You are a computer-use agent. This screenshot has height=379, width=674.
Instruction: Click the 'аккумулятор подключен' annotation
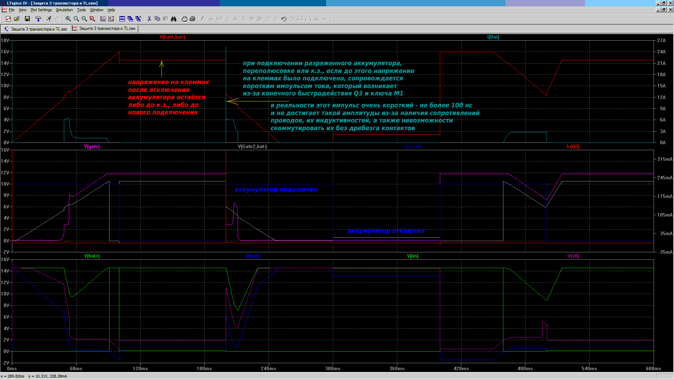(x=276, y=189)
